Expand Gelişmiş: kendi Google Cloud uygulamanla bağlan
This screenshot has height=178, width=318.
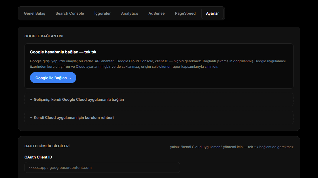pos(159,99)
